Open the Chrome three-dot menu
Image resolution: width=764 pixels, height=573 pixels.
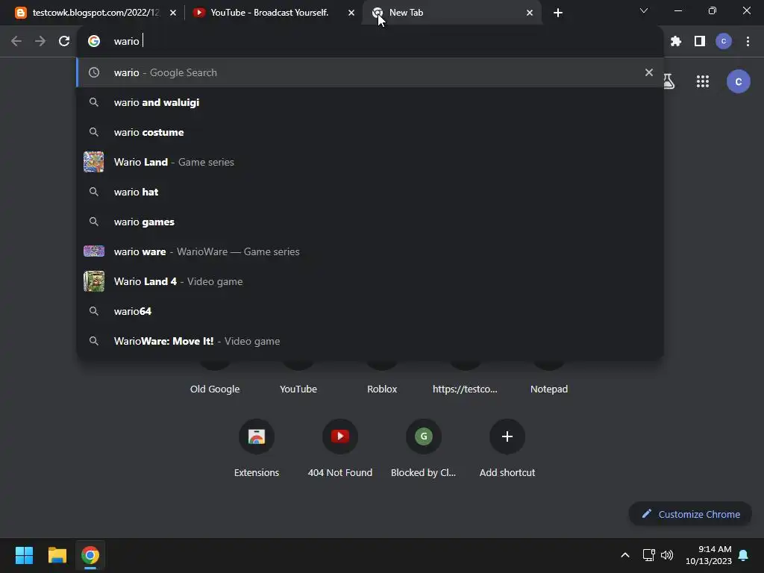pos(748,41)
